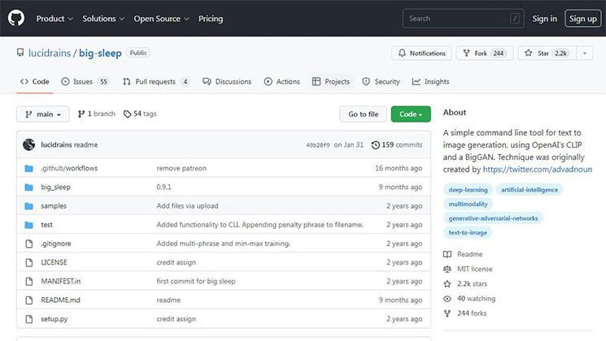606x341 pixels.
Task: Click the Notifications bell button
Action: tap(421, 54)
